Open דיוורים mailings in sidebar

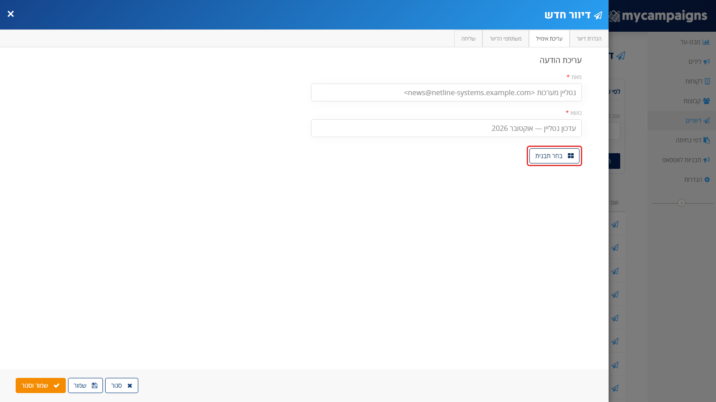(682, 121)
